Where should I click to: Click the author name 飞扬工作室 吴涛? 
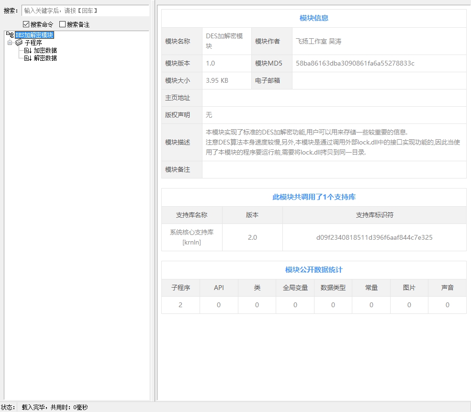click(x=318, y=41)
